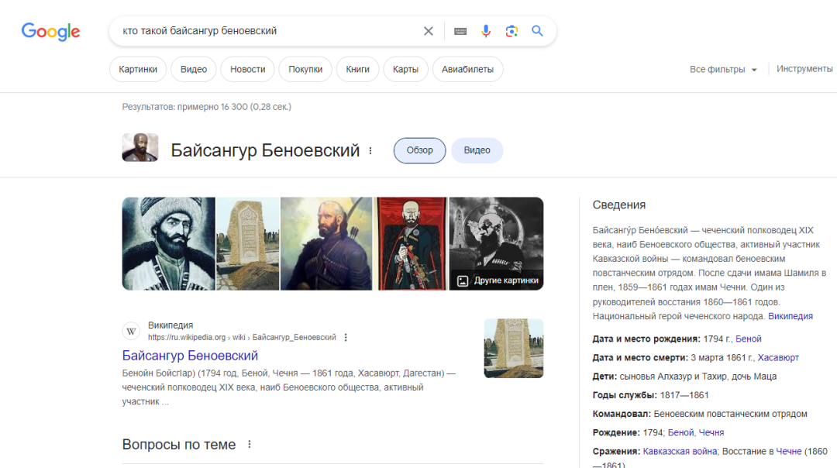
Task: Click the Google logo
Action: [50, 31]
